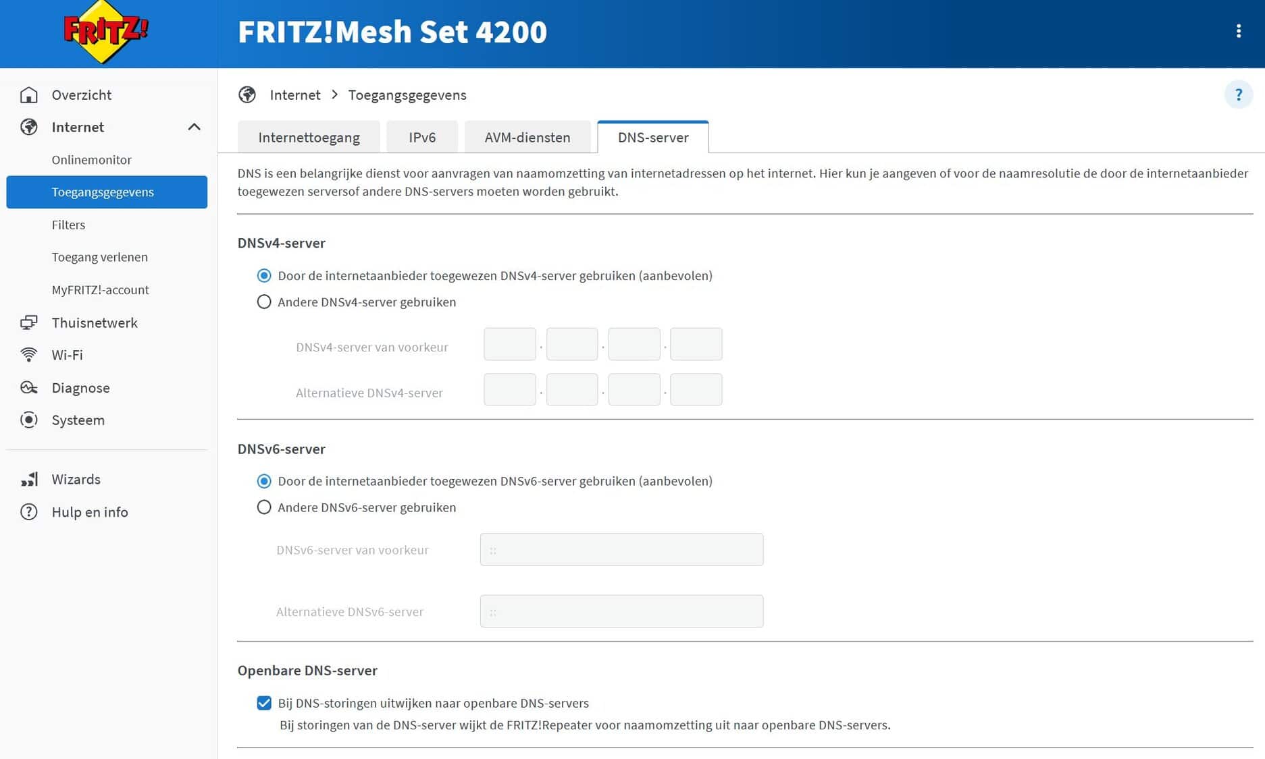Uncheck fallback to public DNS servers checkbox

(x=264, y=703)
